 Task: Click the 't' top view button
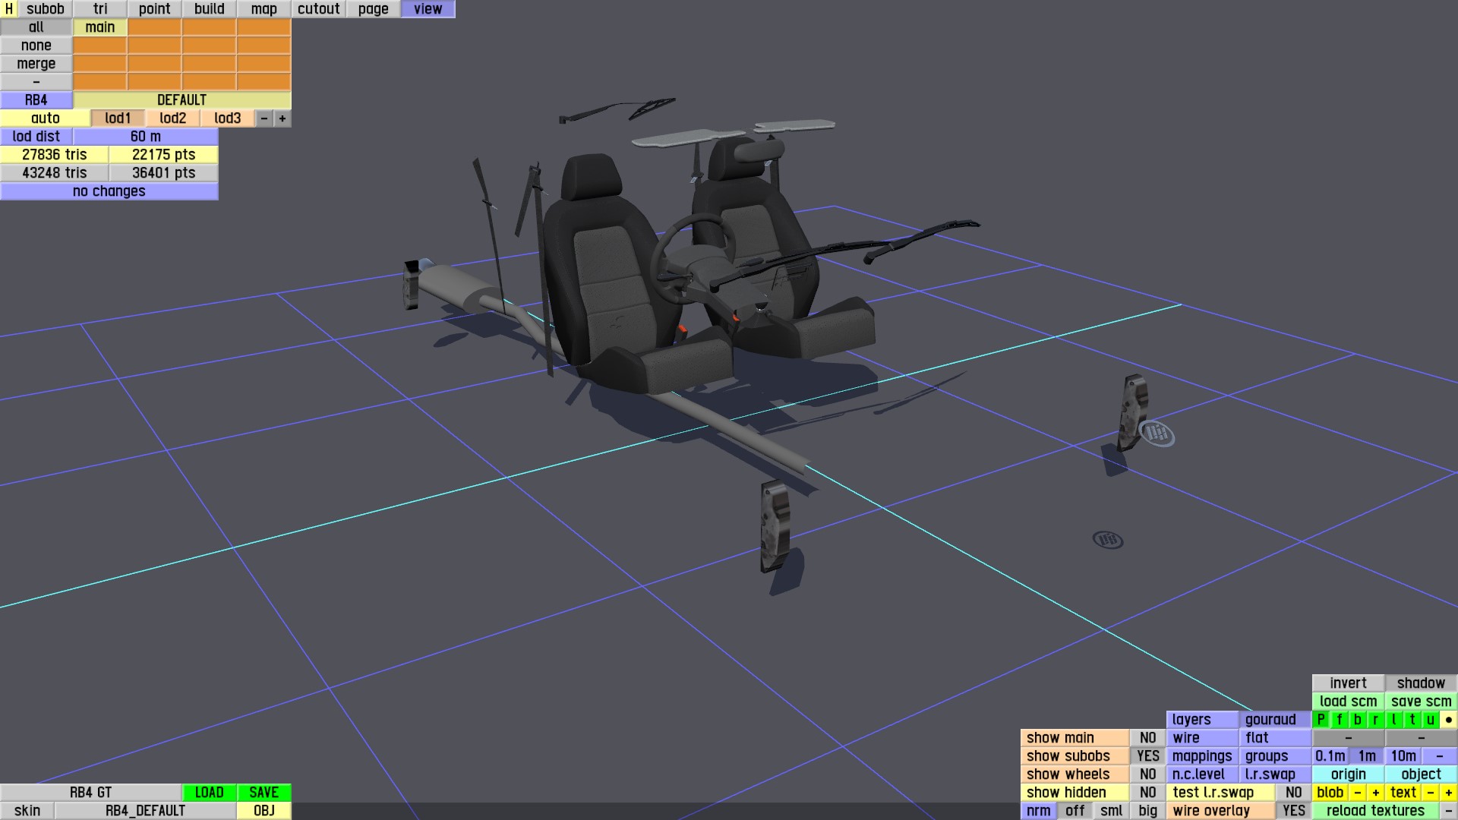point(1412,720)
